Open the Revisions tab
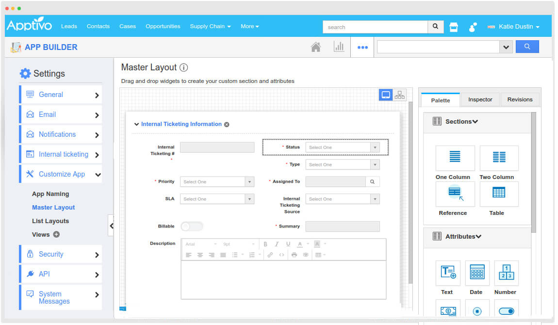The image size is (558, 325). (x=520, y=99)
